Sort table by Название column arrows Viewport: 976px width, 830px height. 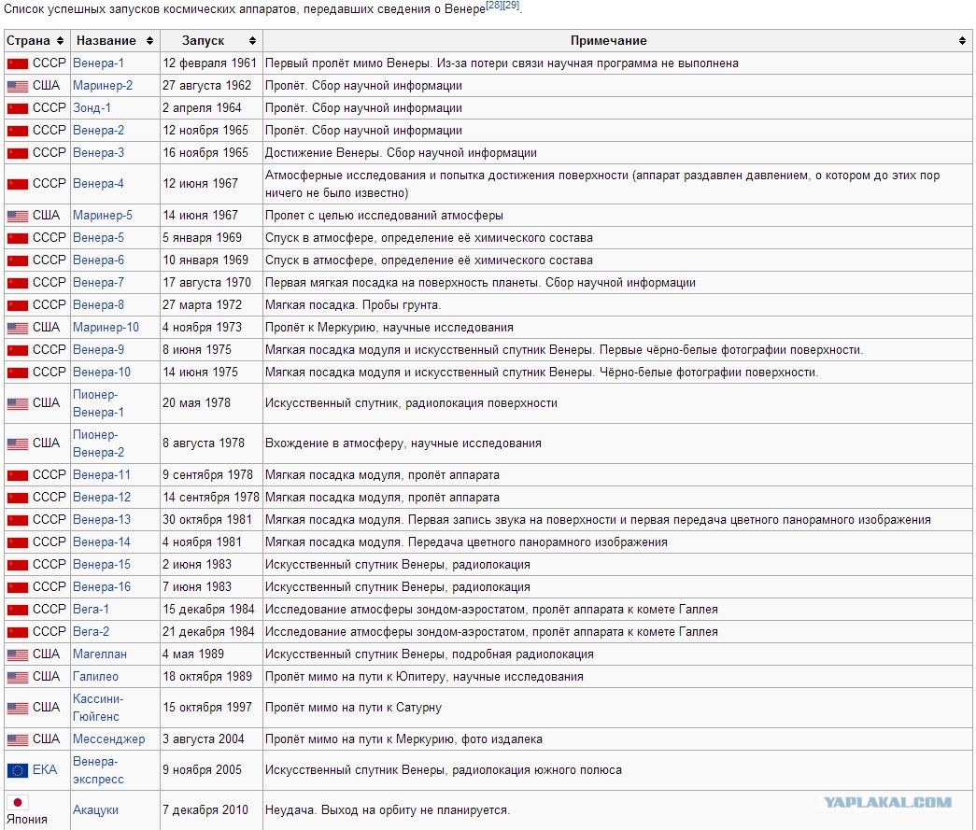[149, 40]
